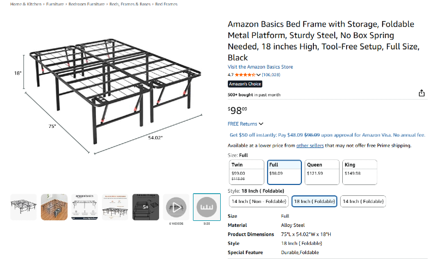Play the product videos thumbnail

click(x=176, y=207)
